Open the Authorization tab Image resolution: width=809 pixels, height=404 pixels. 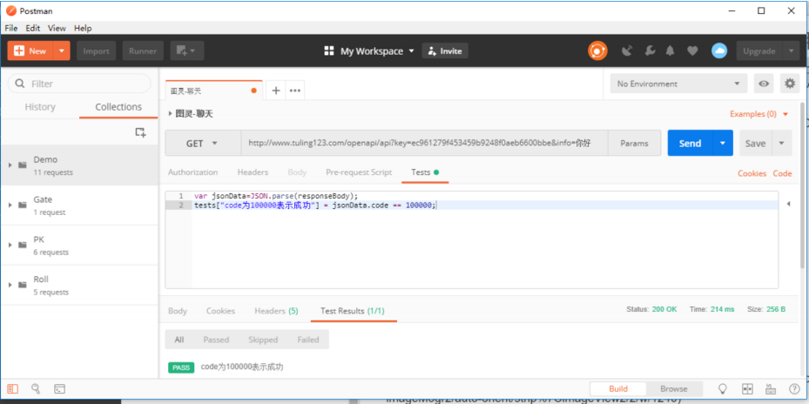[193, 172]
